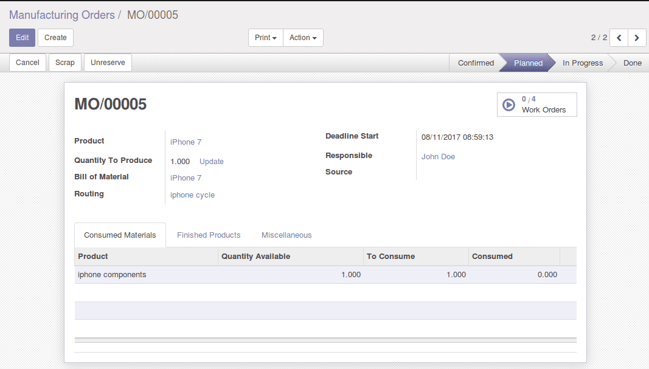Switch to Miscellaneous tab
Screen dimensions: 649x369
coord(286,235)
